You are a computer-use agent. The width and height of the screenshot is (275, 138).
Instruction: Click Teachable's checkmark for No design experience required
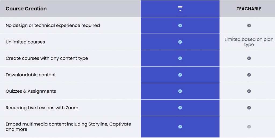tap(249, 26)
